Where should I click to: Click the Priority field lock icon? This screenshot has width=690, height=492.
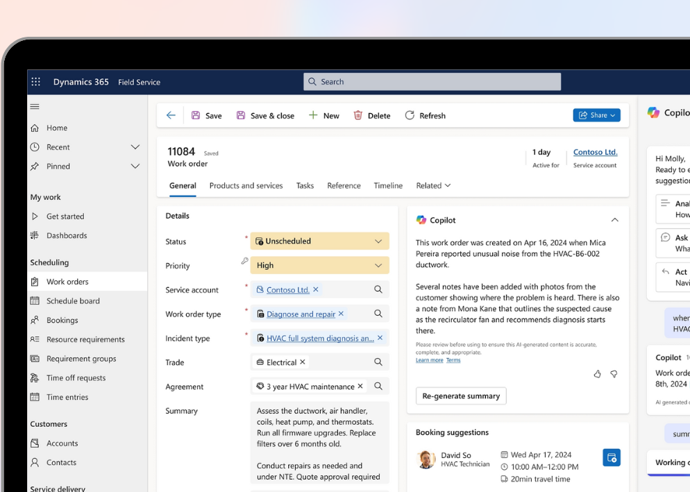coord(244,261)
